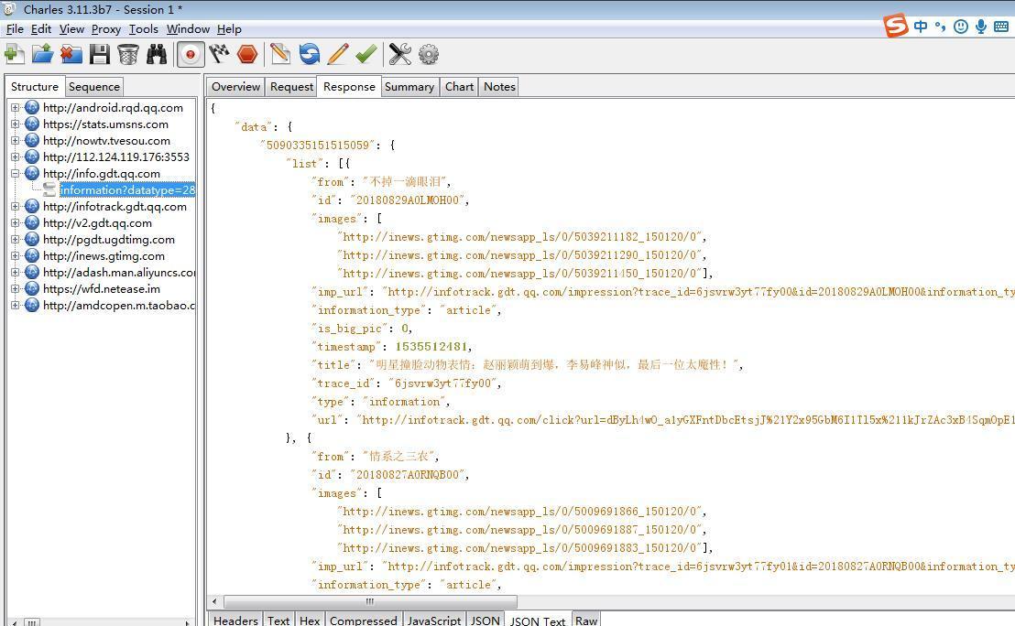
Task: Open the File menu
Action: (x=15, y=29)
